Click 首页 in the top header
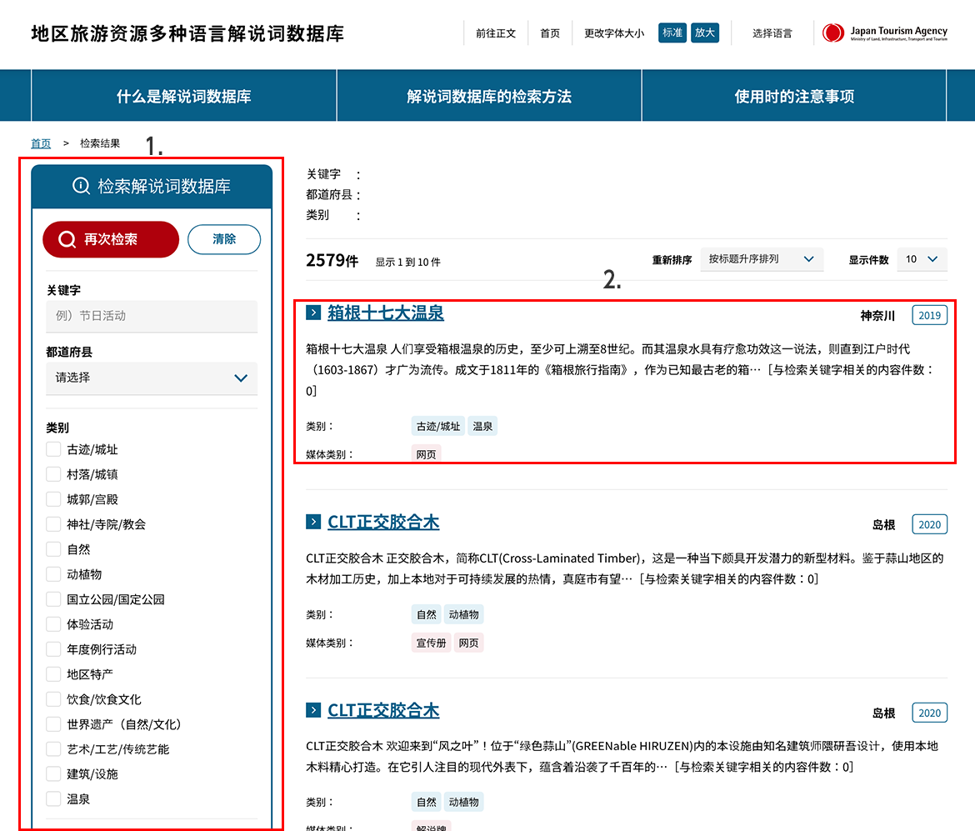Viewport: 975px width, 831px height. [550, 33]
